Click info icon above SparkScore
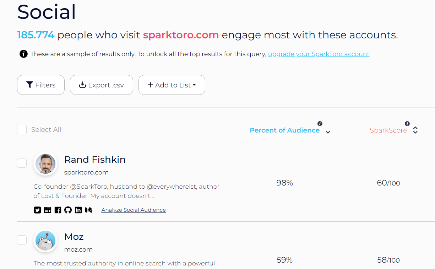Image resolution: width=435 pixels, height=269 pixels. click(407, 124)
